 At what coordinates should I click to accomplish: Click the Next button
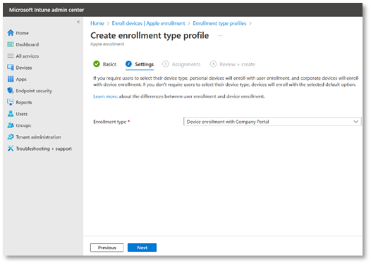pyautogui.click(x=142, y=248)
